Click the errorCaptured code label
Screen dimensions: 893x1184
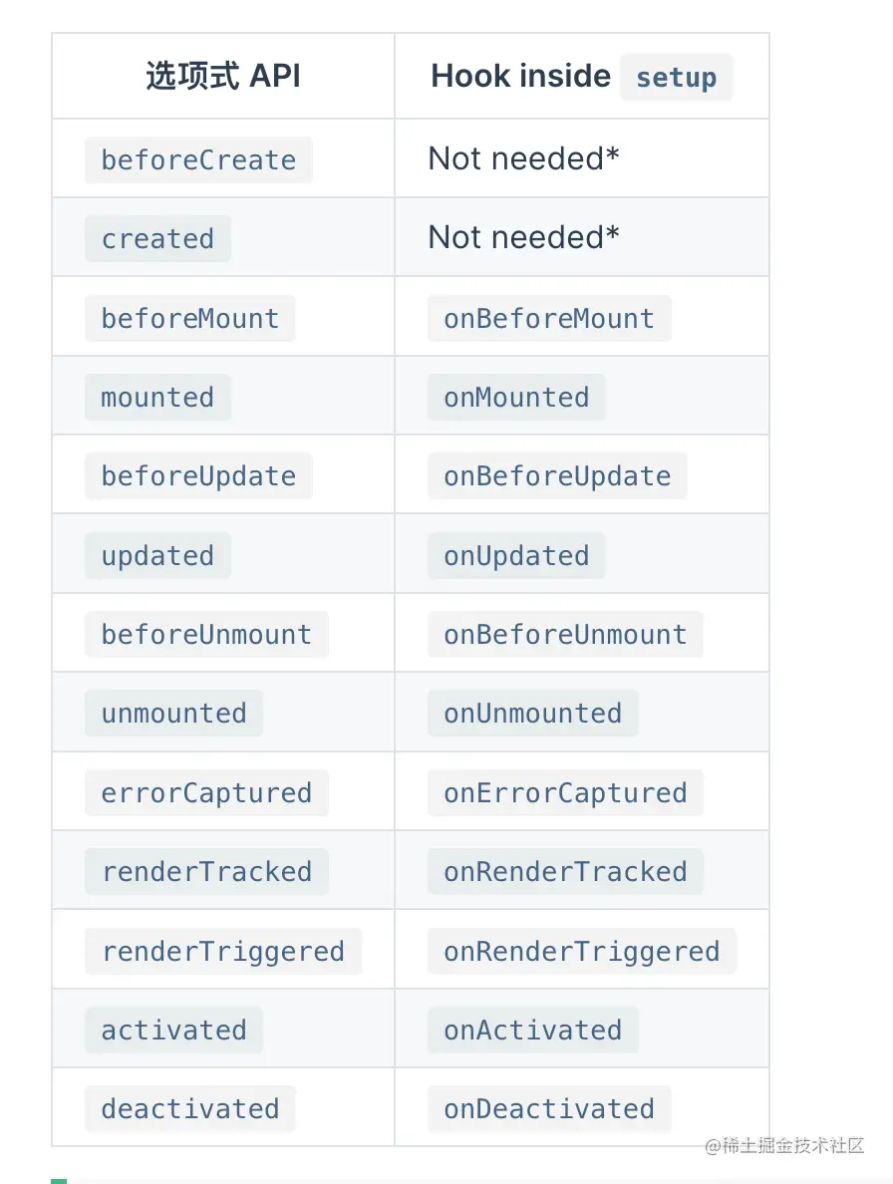[206, 793]
